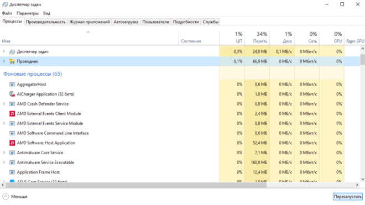Screen dimensions: 365x205
Task: Expand the Antimalware Service Executable row
Action: click(x=4, y=162)
